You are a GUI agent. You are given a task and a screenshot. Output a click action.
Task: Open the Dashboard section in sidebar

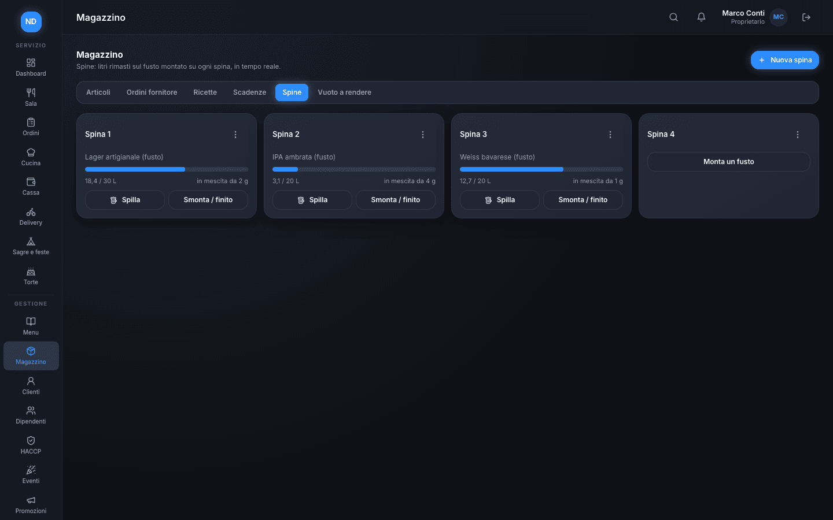pos(31,67)
